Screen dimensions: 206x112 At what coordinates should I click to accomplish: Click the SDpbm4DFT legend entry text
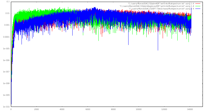161,3
